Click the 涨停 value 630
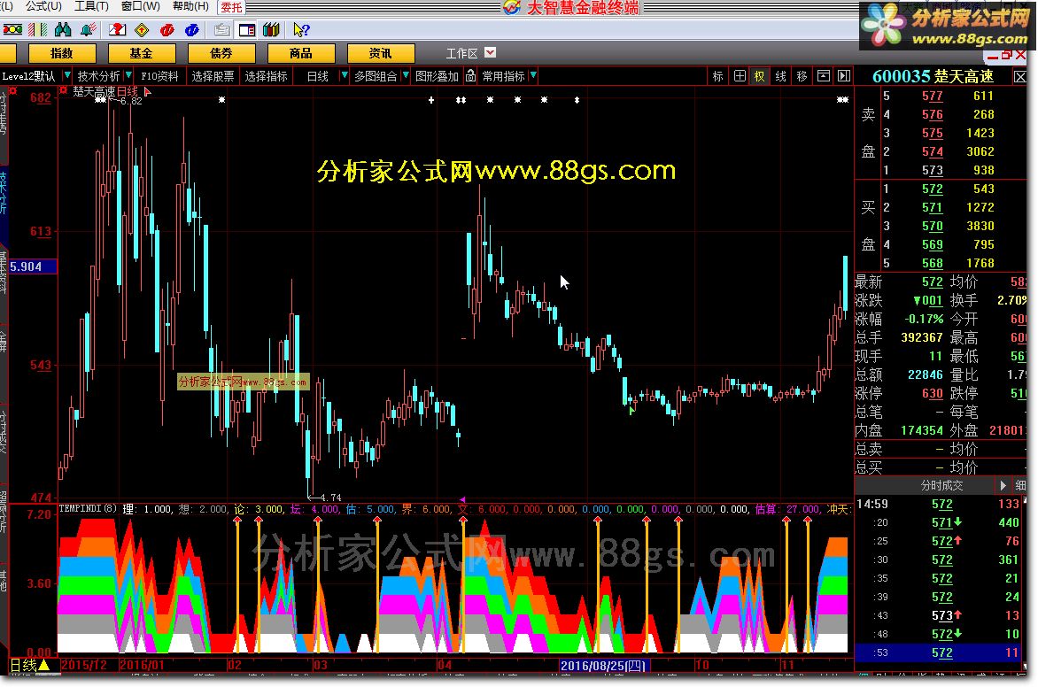Screen dimensions: 1038x687 pyautogui.click(x=932, y=393)
